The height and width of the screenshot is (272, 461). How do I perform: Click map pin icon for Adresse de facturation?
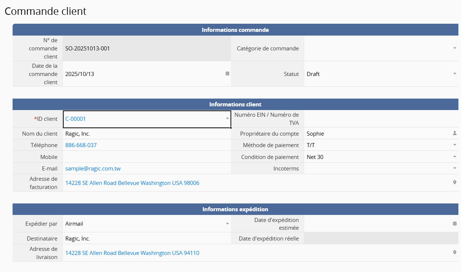(455, 182)
